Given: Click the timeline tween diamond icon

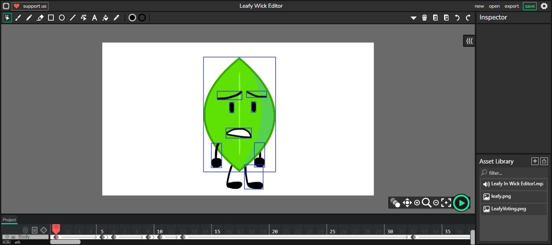Looking at the screenshot, I should tap(44, 230).
